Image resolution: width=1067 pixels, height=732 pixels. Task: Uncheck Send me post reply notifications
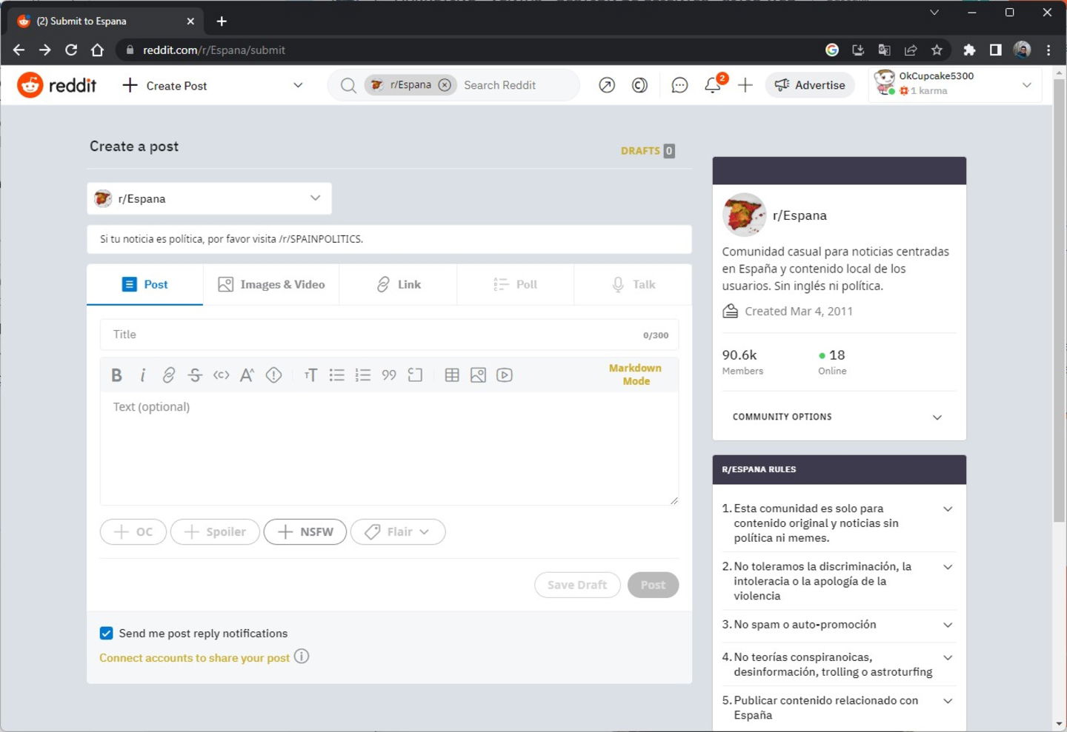tap(106, 634)
